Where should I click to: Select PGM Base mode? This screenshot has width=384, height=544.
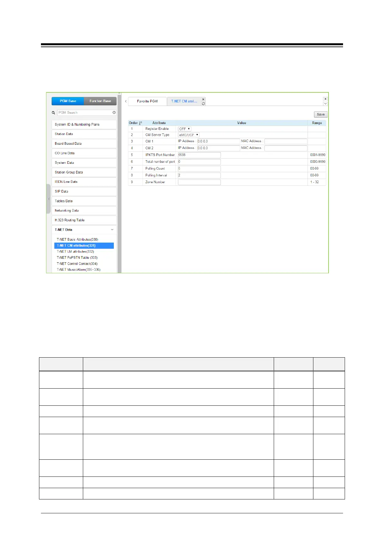(x=68, y=101)
